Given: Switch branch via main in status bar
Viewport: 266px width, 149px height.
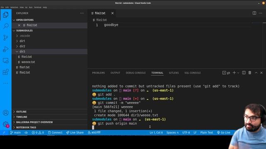Looking at the screenshot, I should 15,132.
